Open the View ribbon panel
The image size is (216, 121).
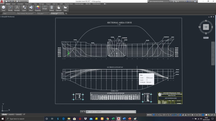pyautogui.click(x=65, y=8)
